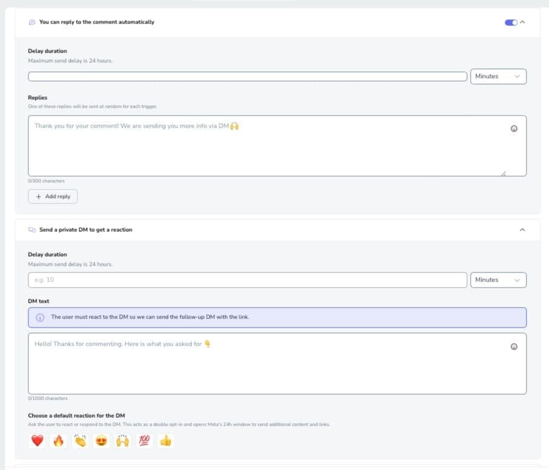Click the chat icon beside Send a private DM
Screen dimensions: 549x470
[x=32, y=230]
